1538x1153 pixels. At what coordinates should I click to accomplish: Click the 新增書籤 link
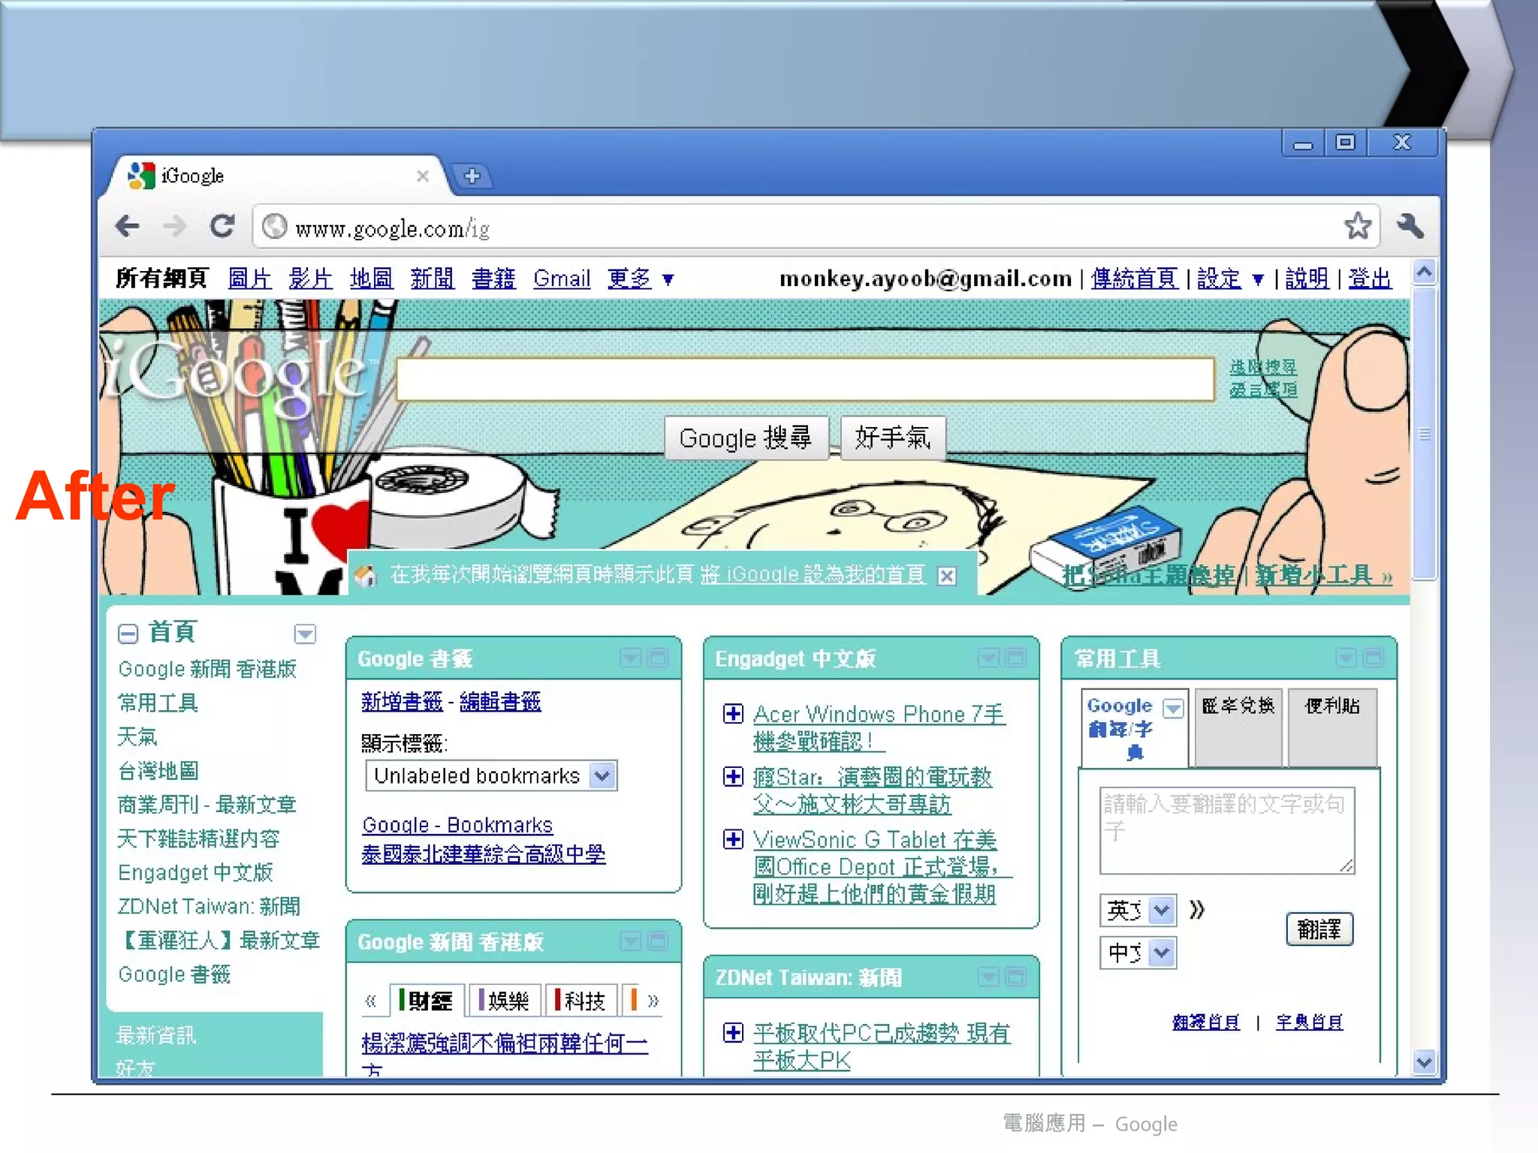coord(402,702)
